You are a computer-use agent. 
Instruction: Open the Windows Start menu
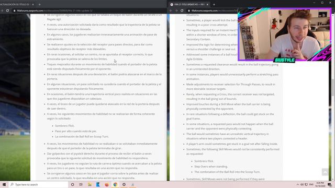[4, 184]
